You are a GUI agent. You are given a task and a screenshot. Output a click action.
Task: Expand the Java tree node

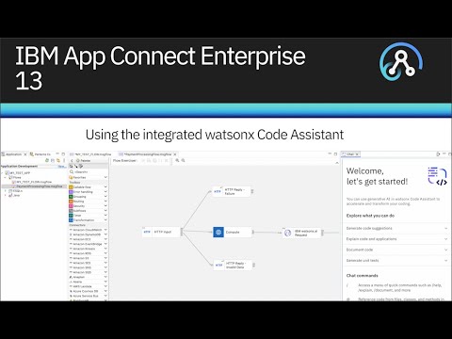point(6,195)
